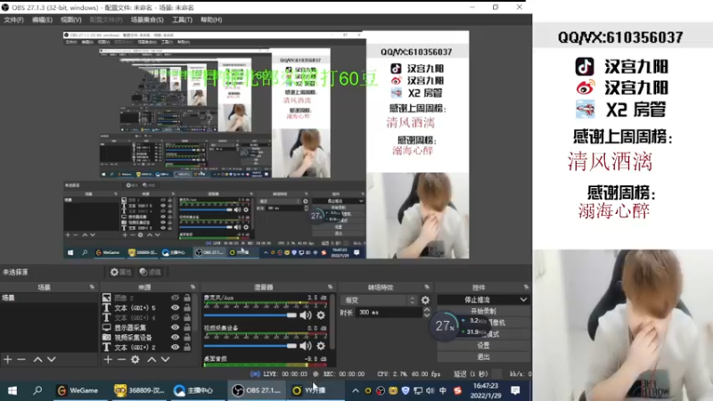Undock the 转场特效 panel via its header icon
Screen dimensions: 713x401
point(427,287)
